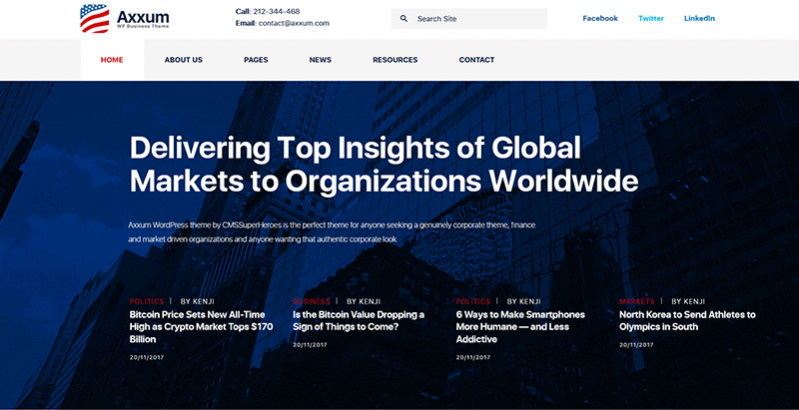Click By Kenji on Bitcoin Price article
This screenshot has height=410, width=799.
pyautogui.click(x=197, y=301)
